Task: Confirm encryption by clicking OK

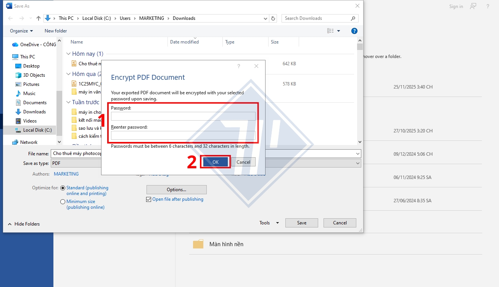Action: (215, 161)
